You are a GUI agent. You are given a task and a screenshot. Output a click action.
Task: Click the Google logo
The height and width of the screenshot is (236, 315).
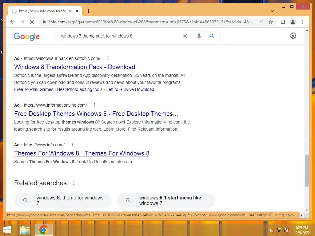26,36
